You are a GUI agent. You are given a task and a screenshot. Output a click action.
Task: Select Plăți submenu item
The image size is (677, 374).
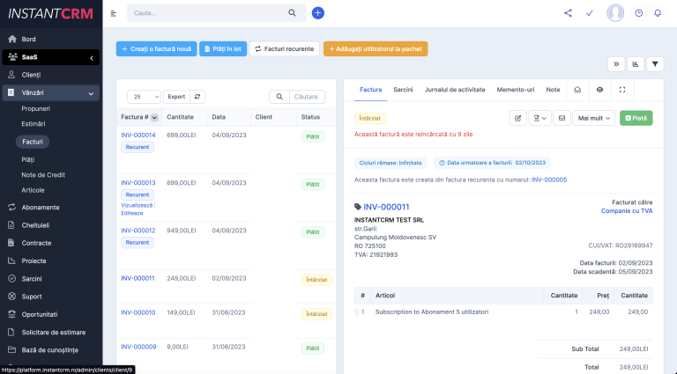(x=27, y=159)
